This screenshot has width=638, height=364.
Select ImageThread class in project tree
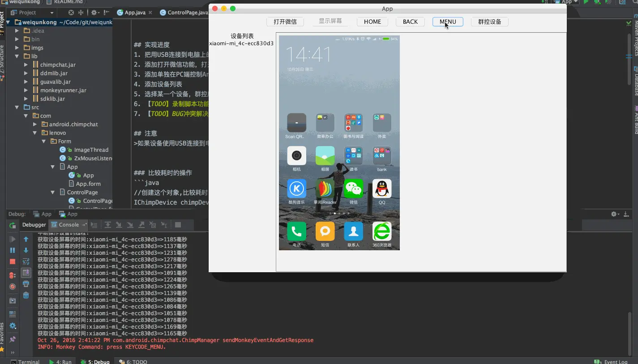[x=91, y=150]
